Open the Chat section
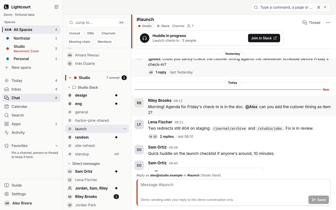 click(x=31, y=98)
